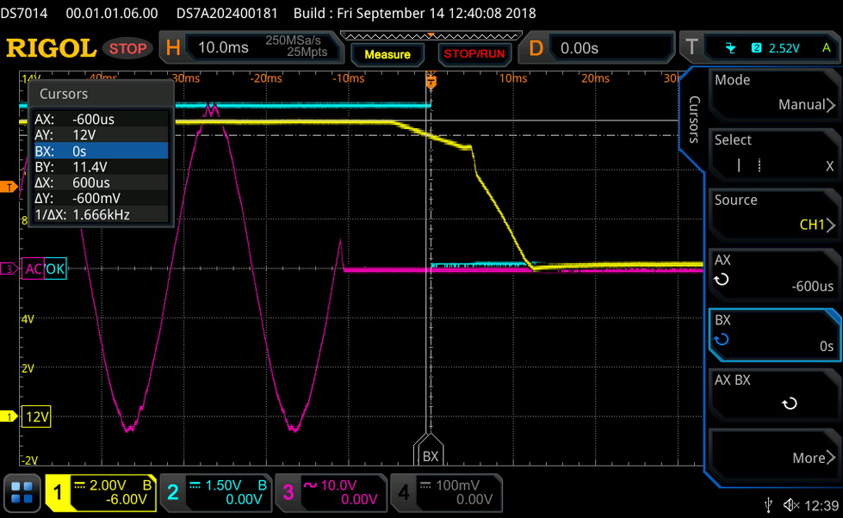Image resolution: width=843 pixels, height=518 pixels.
Task: Click the OK channel label
Action: 55,268
